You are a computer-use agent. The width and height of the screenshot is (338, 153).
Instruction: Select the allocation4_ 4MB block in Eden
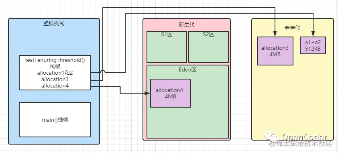(171, 93)
